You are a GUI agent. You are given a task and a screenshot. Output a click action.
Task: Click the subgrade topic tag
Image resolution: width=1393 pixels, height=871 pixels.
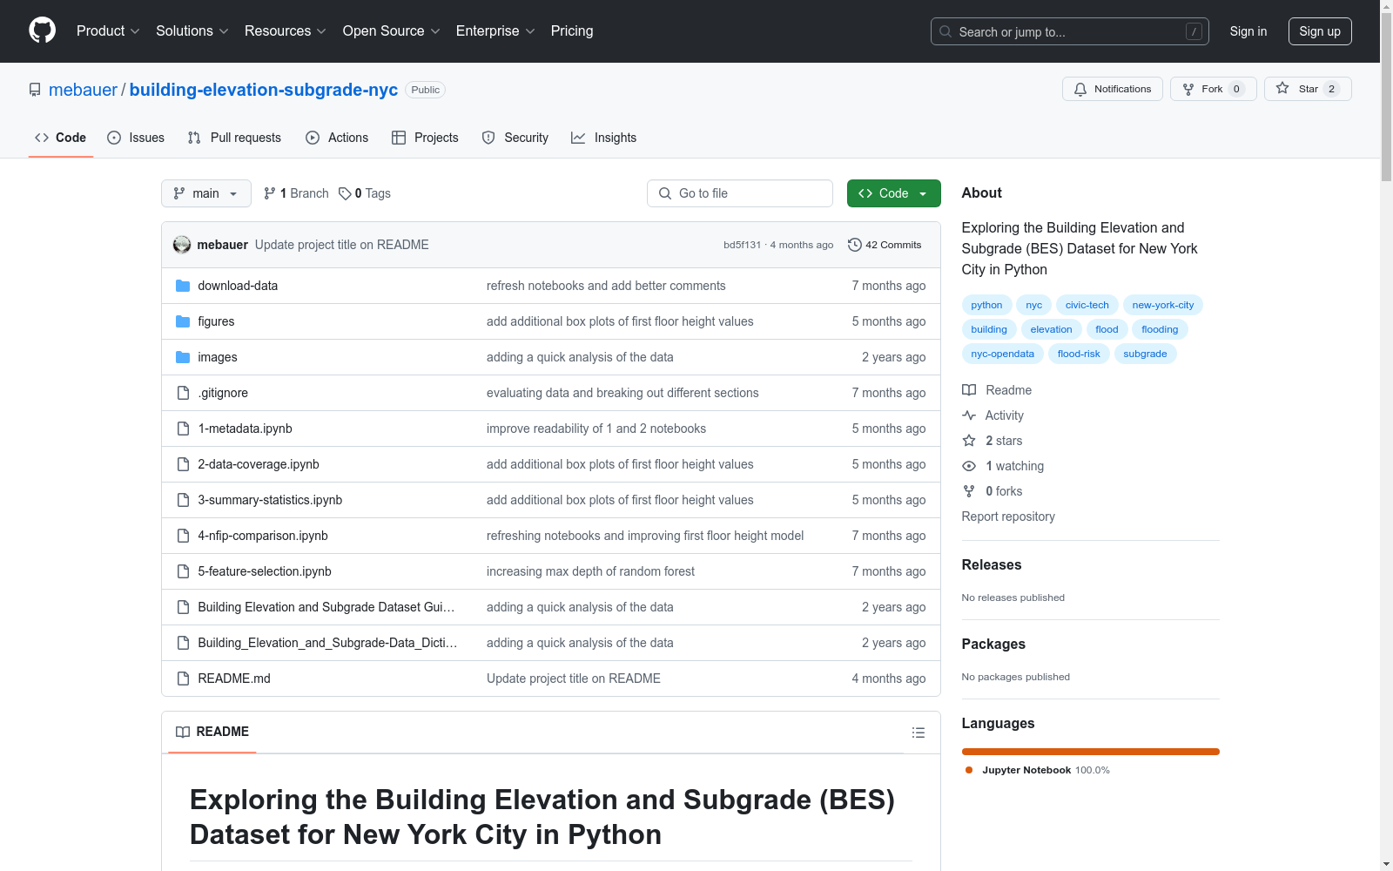[1145, 354]
